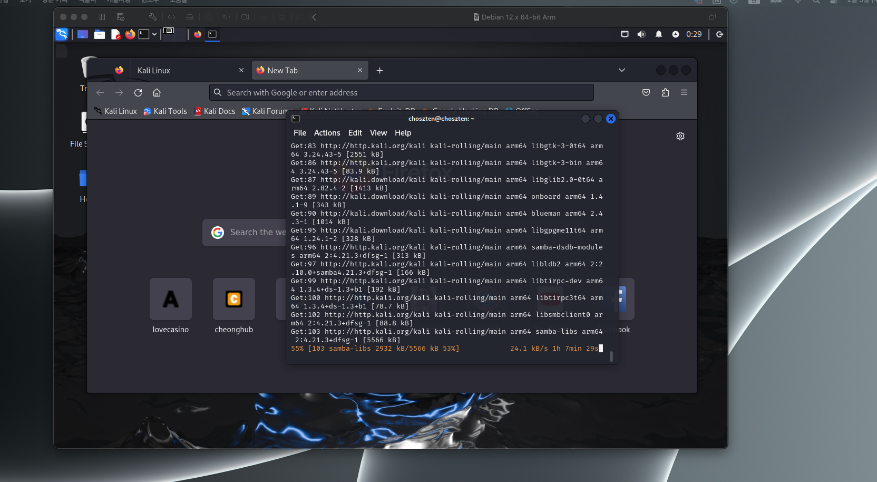This screenshot has height=482, width=877.
Task: Launch the text editor from Kali panel
Action: point(115,34)
